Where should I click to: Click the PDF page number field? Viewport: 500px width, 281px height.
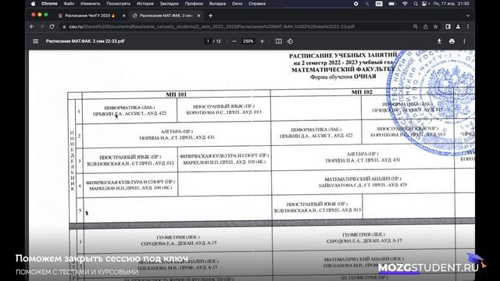click(x=208, y=41)
